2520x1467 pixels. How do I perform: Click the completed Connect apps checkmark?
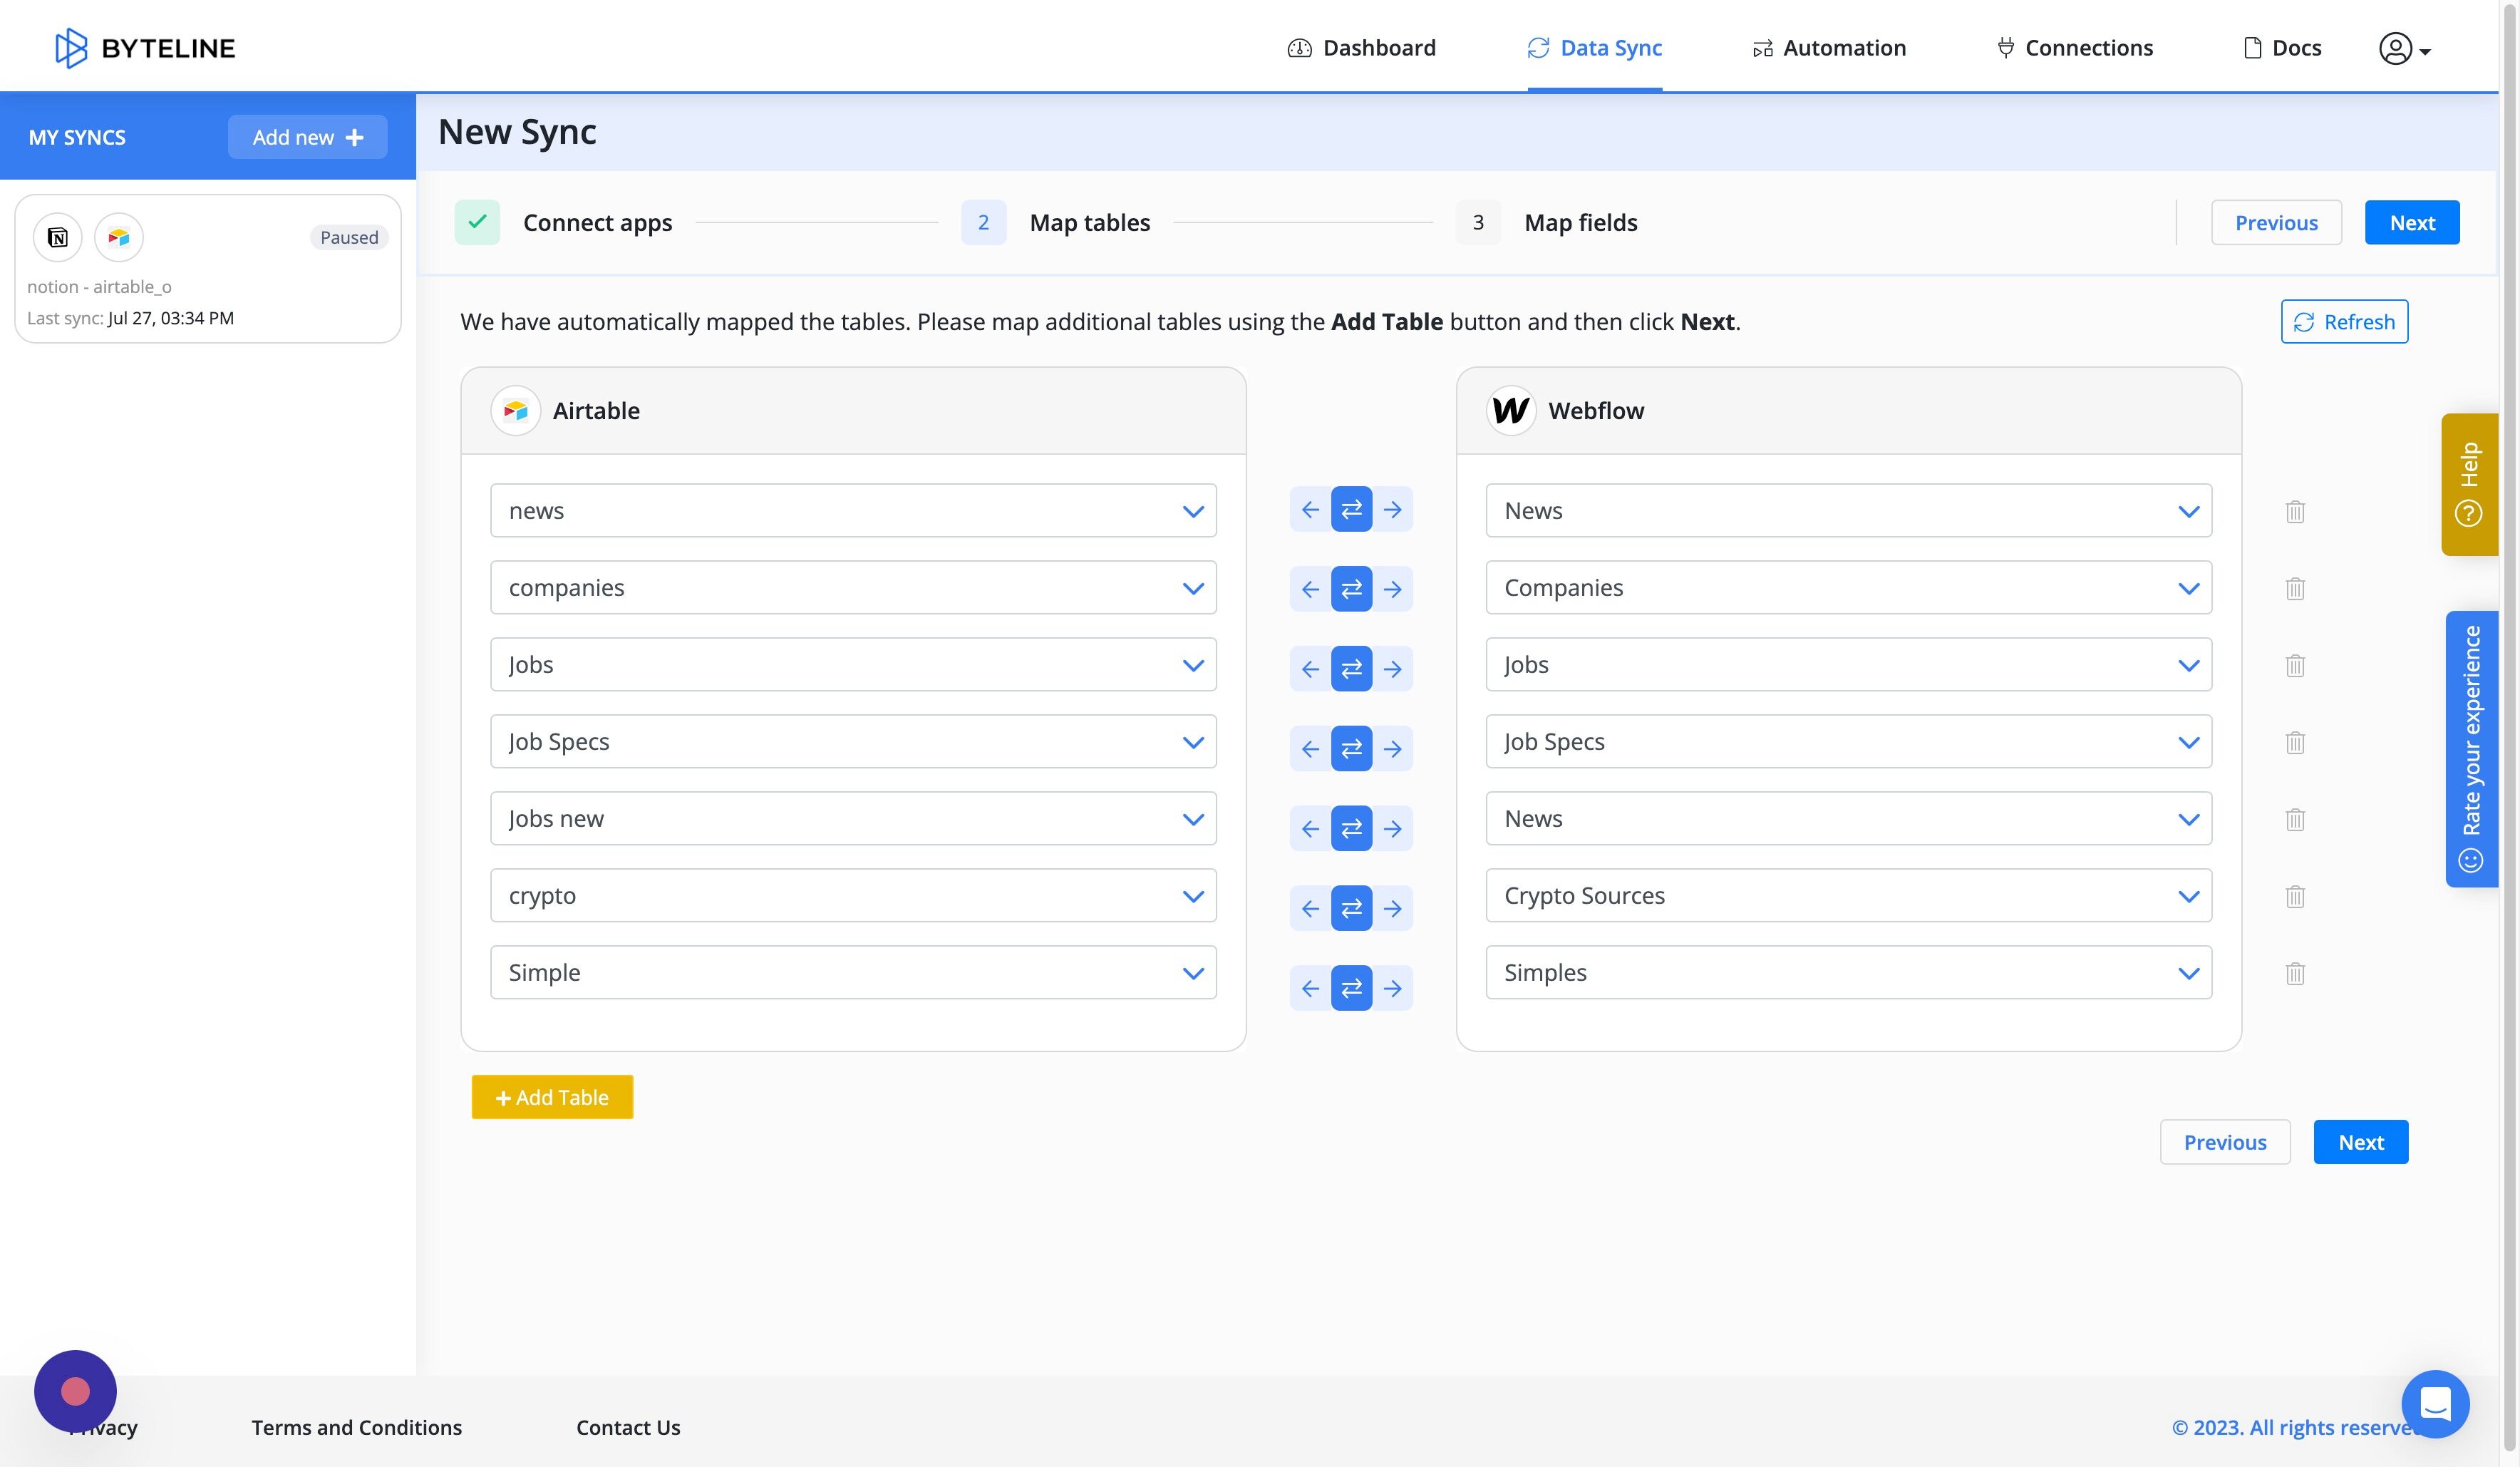click(477, 222)
